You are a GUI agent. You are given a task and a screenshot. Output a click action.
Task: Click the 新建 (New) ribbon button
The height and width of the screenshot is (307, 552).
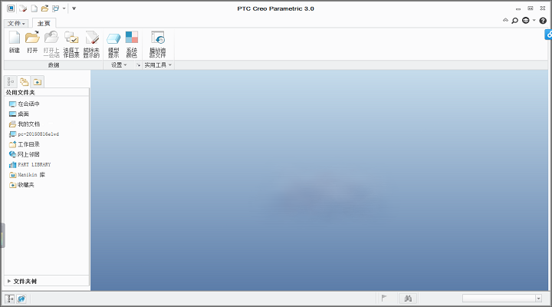[x=15, y=43]
